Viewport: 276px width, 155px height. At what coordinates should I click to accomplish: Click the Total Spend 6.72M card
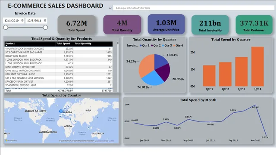pos(77,25)
